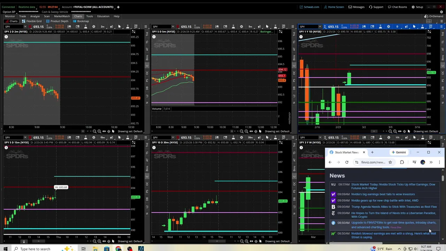Image resolution: width=446 pixels, height=251 pixels.
Task: Toggle OnDemand mode
Action: tap(434, 16)
